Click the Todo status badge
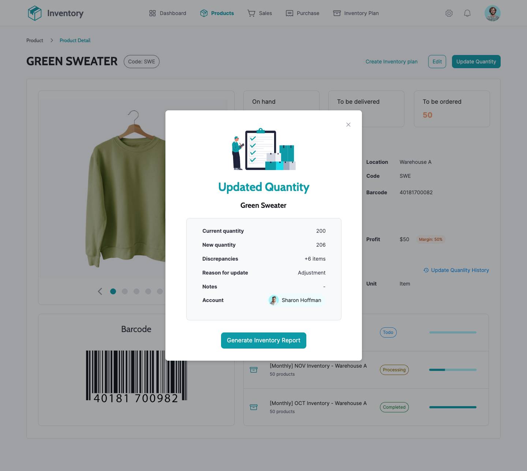 click(x=388, y=332)
